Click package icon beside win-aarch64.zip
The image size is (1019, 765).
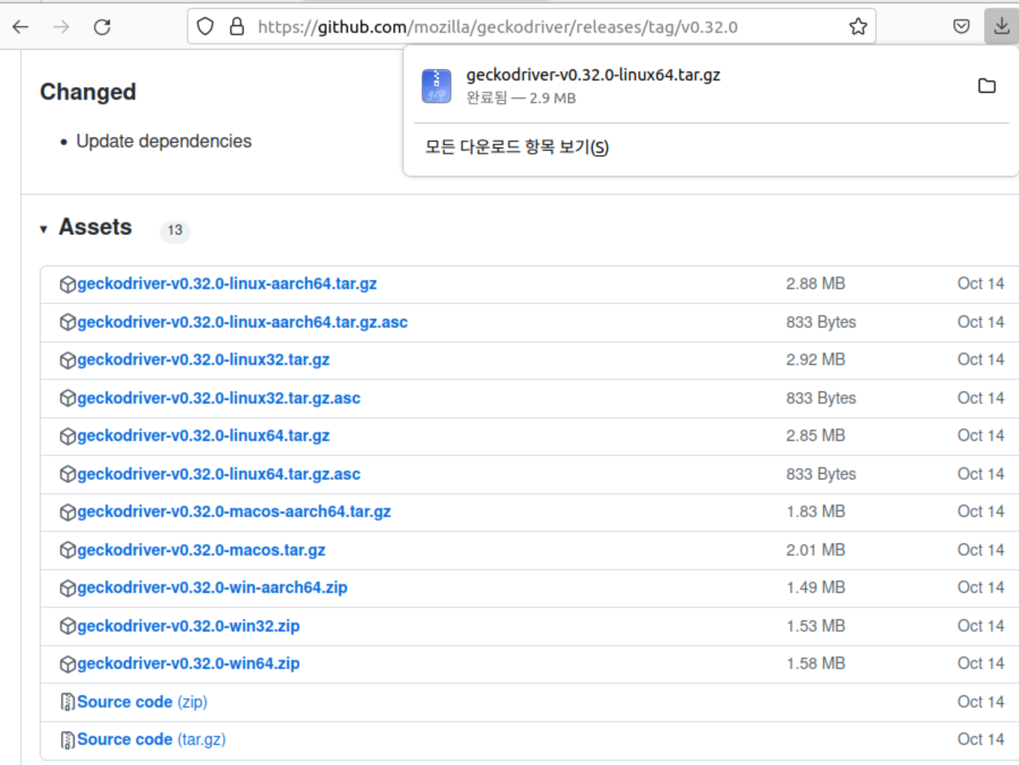[67, 588]
